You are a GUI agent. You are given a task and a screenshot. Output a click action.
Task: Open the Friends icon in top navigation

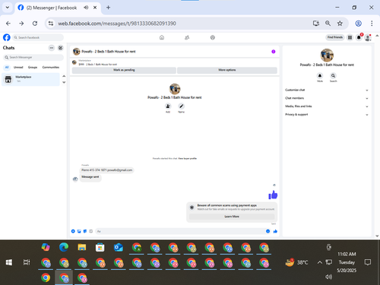coord(187,37)
